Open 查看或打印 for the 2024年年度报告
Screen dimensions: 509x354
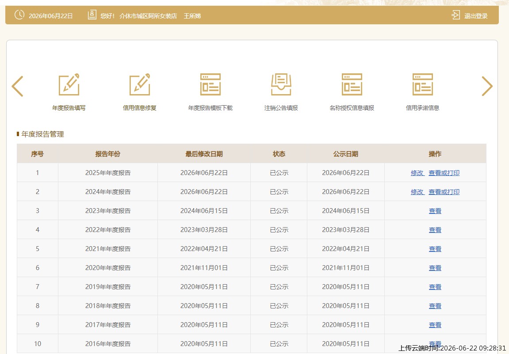coord(444,192)
